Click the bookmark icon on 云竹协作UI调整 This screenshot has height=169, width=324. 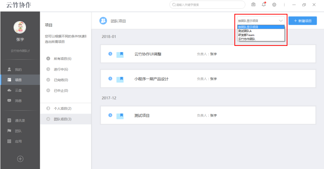[120, 54]
